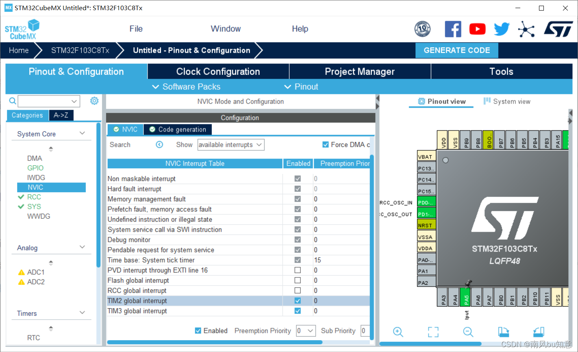Click the VBAT pin on the chip

click(x=426, y=156)
